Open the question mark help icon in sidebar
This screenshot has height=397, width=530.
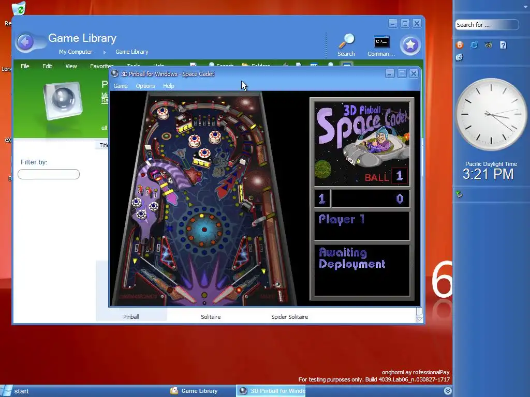tap(503, 45)
